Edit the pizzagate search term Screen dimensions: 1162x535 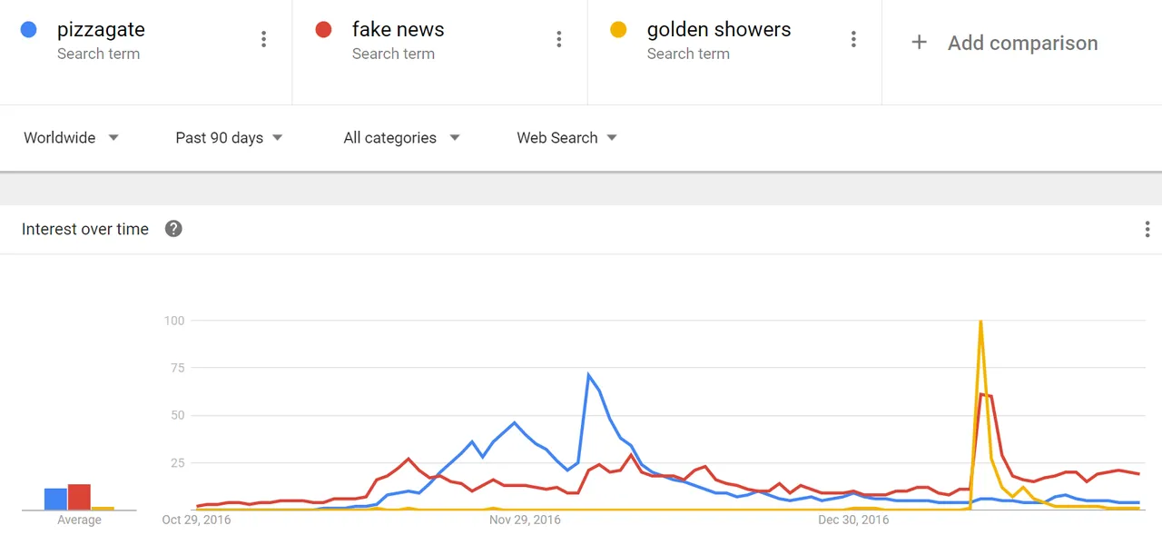click(x=101, y=30)
